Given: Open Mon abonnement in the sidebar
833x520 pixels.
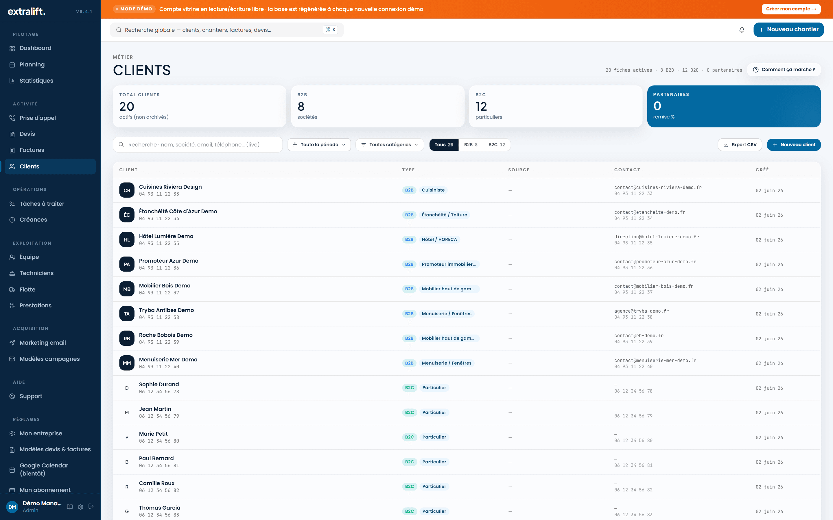Looking at the screenshot, I should pos(50,490).
